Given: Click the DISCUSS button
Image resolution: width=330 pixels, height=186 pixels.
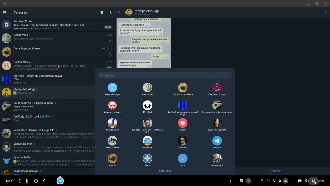Looking at the screenshot, I should (276, 171).
